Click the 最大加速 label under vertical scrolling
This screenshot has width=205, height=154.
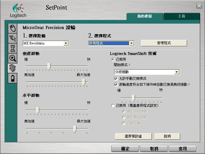[x=83, y=75]
